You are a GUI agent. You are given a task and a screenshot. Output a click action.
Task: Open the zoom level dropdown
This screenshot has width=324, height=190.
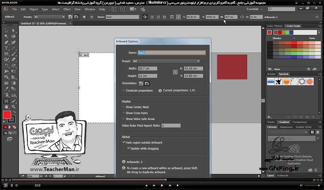(41, 176)
